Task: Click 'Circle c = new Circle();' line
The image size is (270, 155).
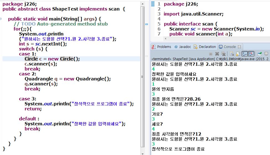Action: [52, 59]
